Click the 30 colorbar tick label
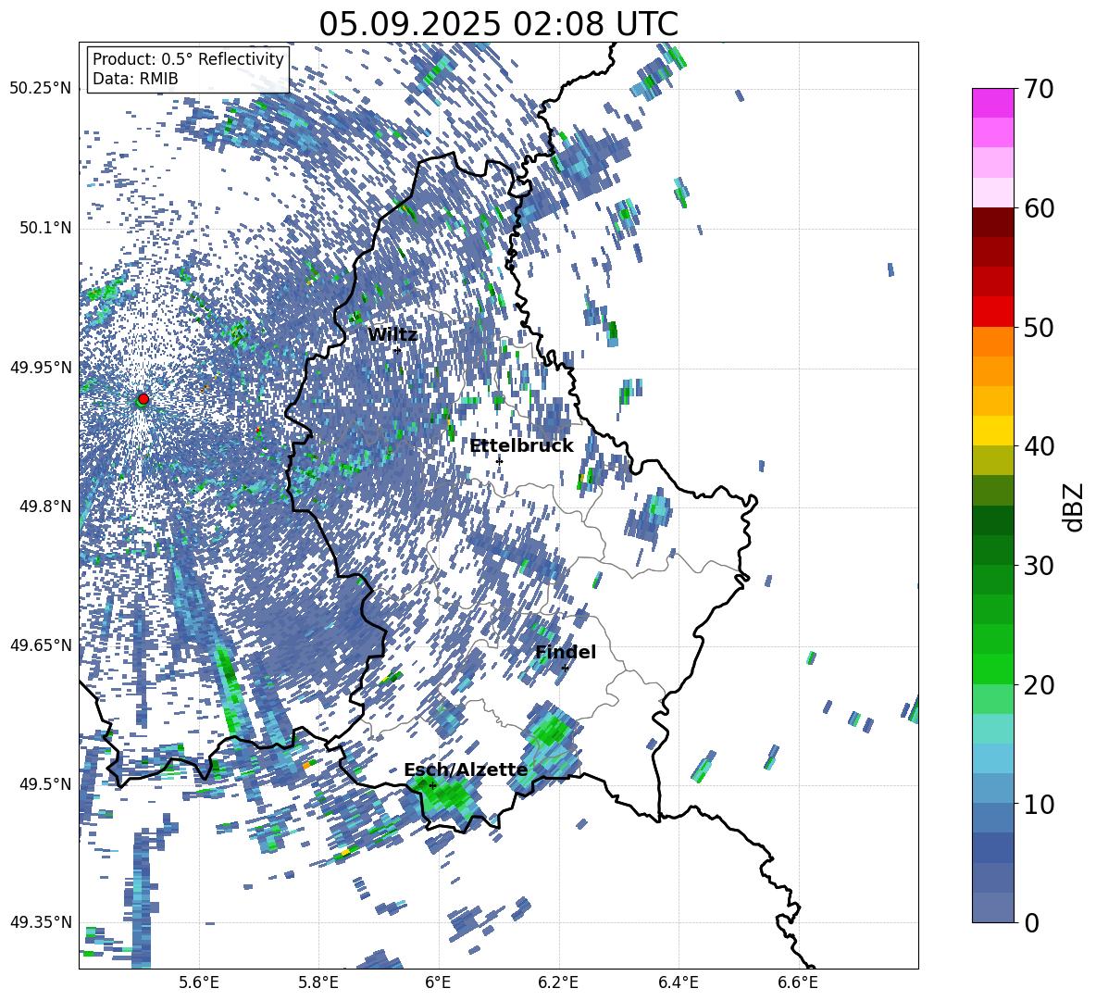The height and width of the screenshot is (1001, 1096). pyautogui.click(x=1039, y=566)
